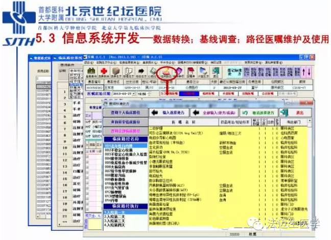This screenshot has width=331, height=240.
Task: Open the 医嘱单打印 menu in the menu bar
Action: coord(192,63)
